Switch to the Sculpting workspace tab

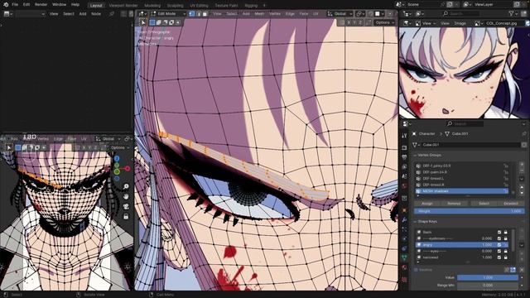[175, 6]
